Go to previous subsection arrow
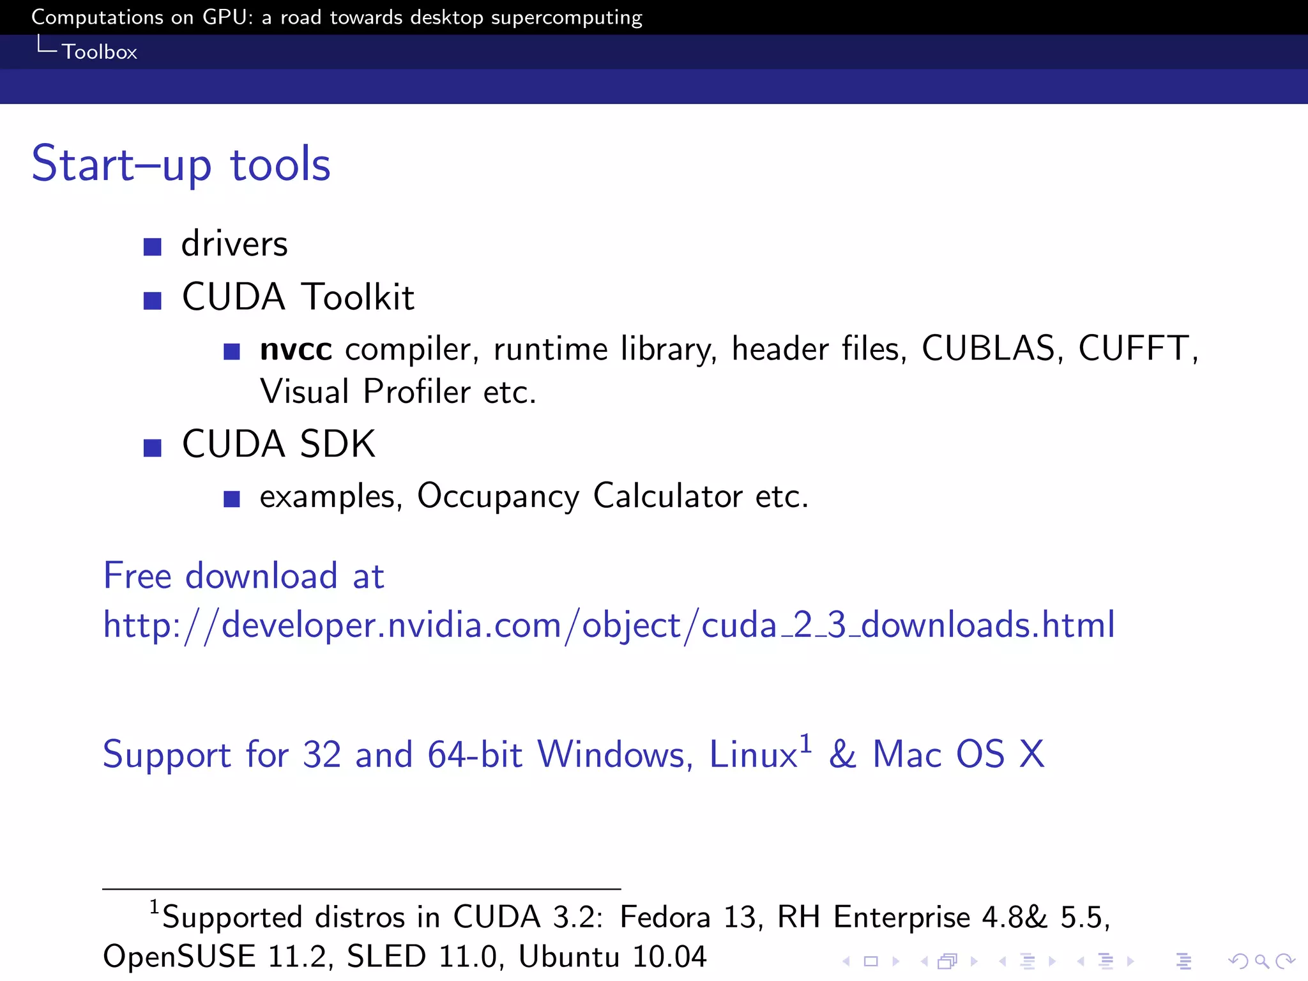Screen dimensions: 1308x981 pyautogui.click(x=1003, y=961)
